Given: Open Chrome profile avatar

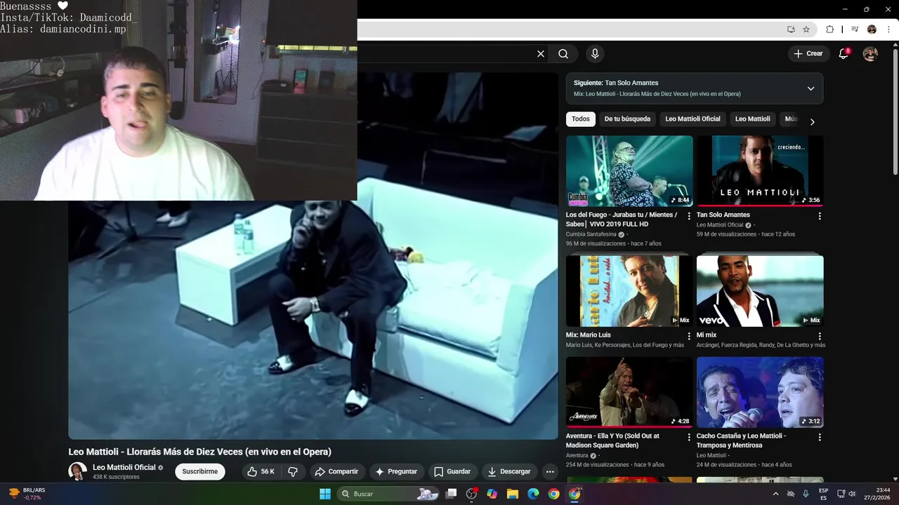Looking at the screenshot, I should pos(872,29).
